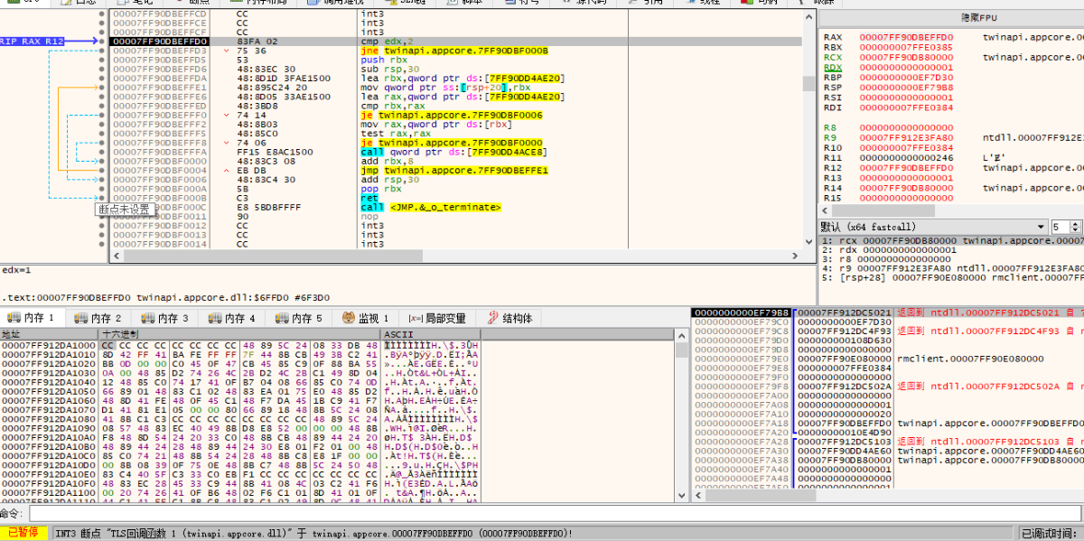Viewport: 1084px width, 541px height.
Task: Click the 已暂停 paused status label
Action: pyautogui.click(x=24, y=533)
